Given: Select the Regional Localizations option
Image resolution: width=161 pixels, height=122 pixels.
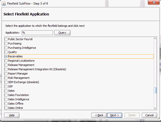Looking at the screenshot, I should coord(6,61).
